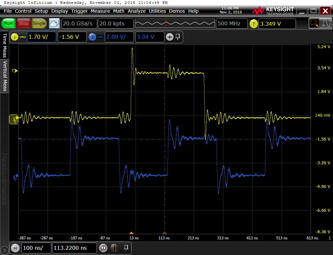Click the 5.24 V vertical axis label
Screen dimensions: 333x255
pyautogui.click(x=324, y=47)
